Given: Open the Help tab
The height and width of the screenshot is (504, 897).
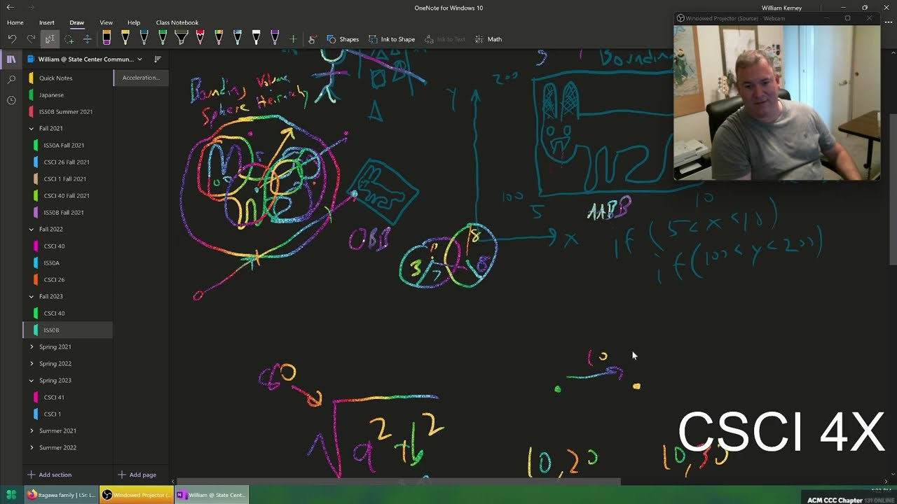Looking at the screenshot, I should (x=133, y=22).
